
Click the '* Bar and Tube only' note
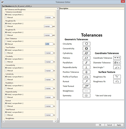[x=103, y=95]
